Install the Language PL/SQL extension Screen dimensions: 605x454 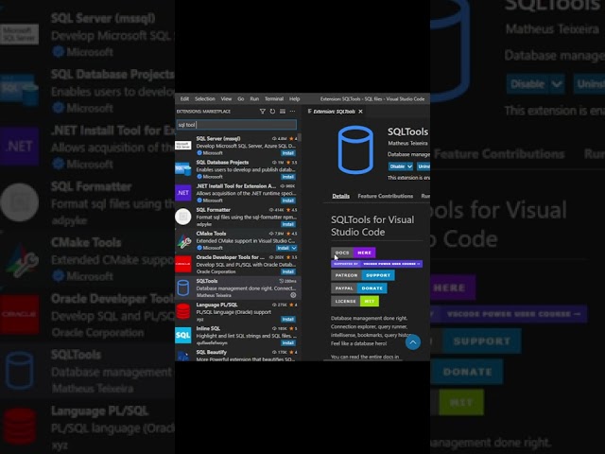(288, 320)
